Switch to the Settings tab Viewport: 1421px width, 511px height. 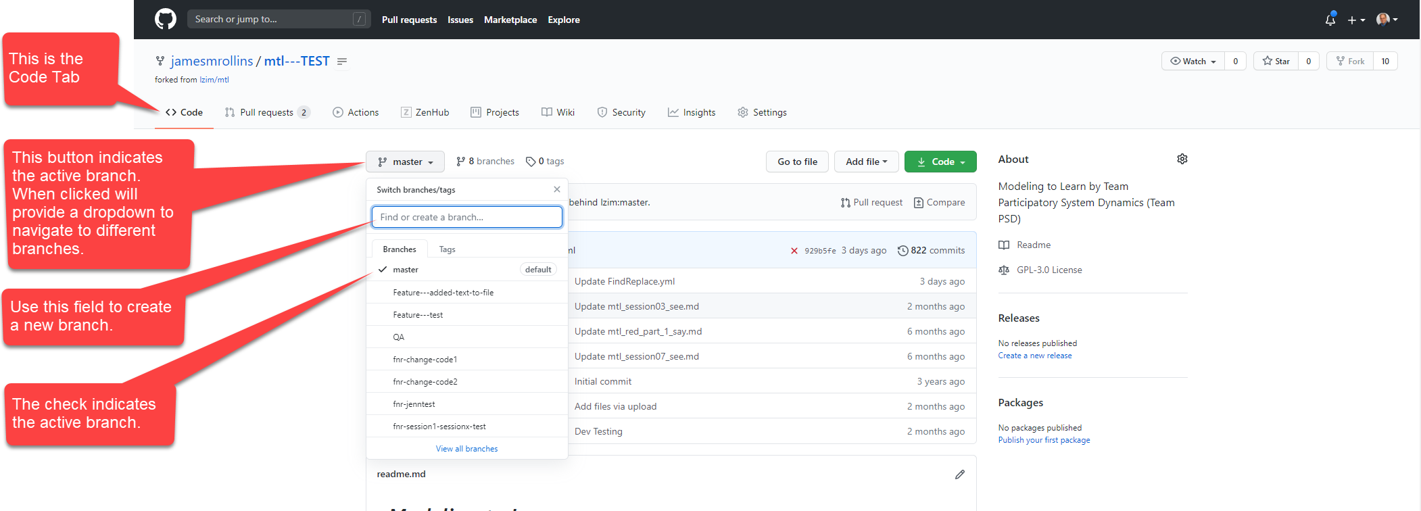(763, 112)
